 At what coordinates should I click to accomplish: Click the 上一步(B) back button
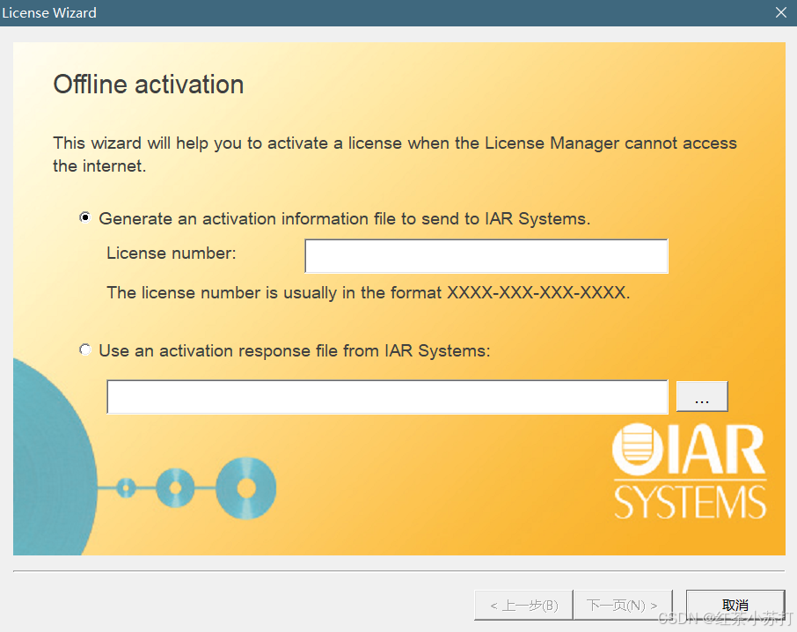pos(524,605)
